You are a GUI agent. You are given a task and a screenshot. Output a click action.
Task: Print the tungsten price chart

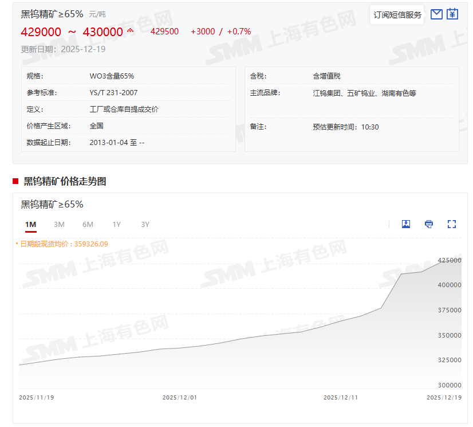pos(429,224)
